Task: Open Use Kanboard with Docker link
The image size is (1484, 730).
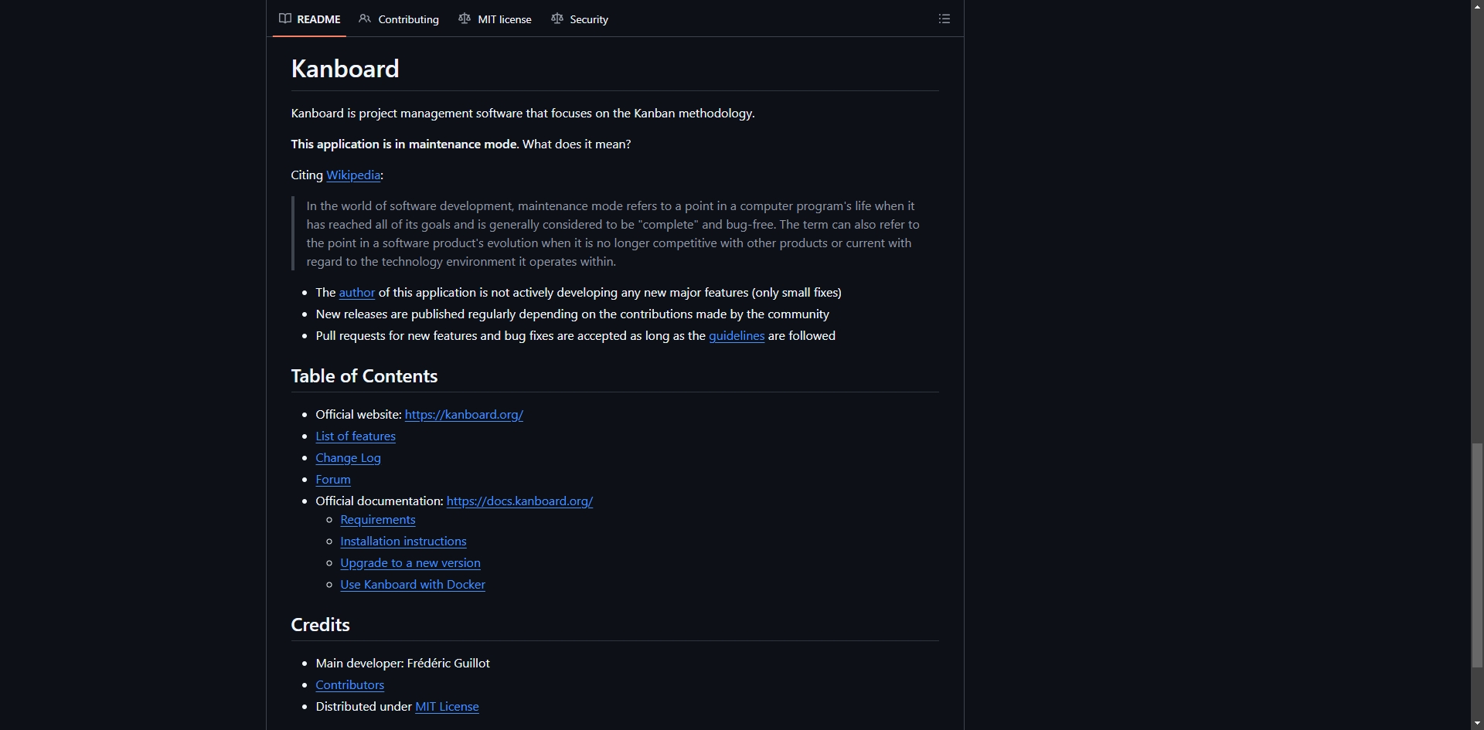Action: (413, 585)
